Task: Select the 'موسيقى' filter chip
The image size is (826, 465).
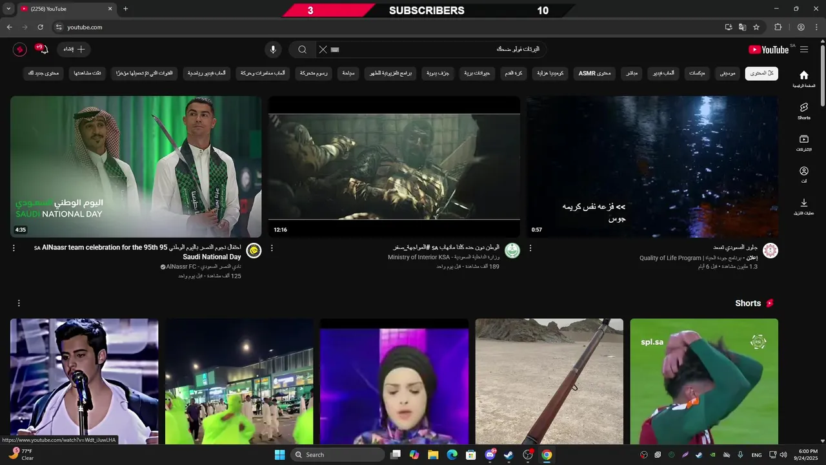Action: (727, 74)
